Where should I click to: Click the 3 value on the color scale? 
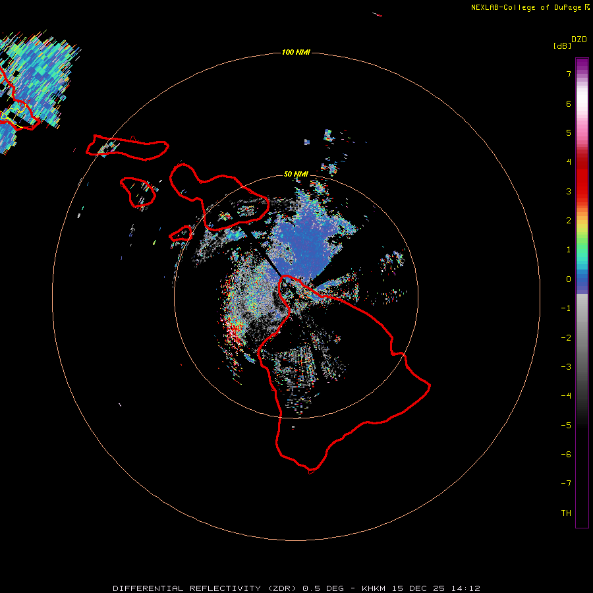569,191
